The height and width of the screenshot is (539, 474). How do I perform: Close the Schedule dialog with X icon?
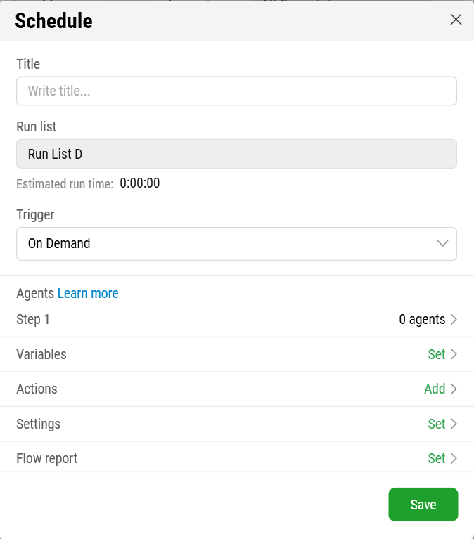(456, 20)
